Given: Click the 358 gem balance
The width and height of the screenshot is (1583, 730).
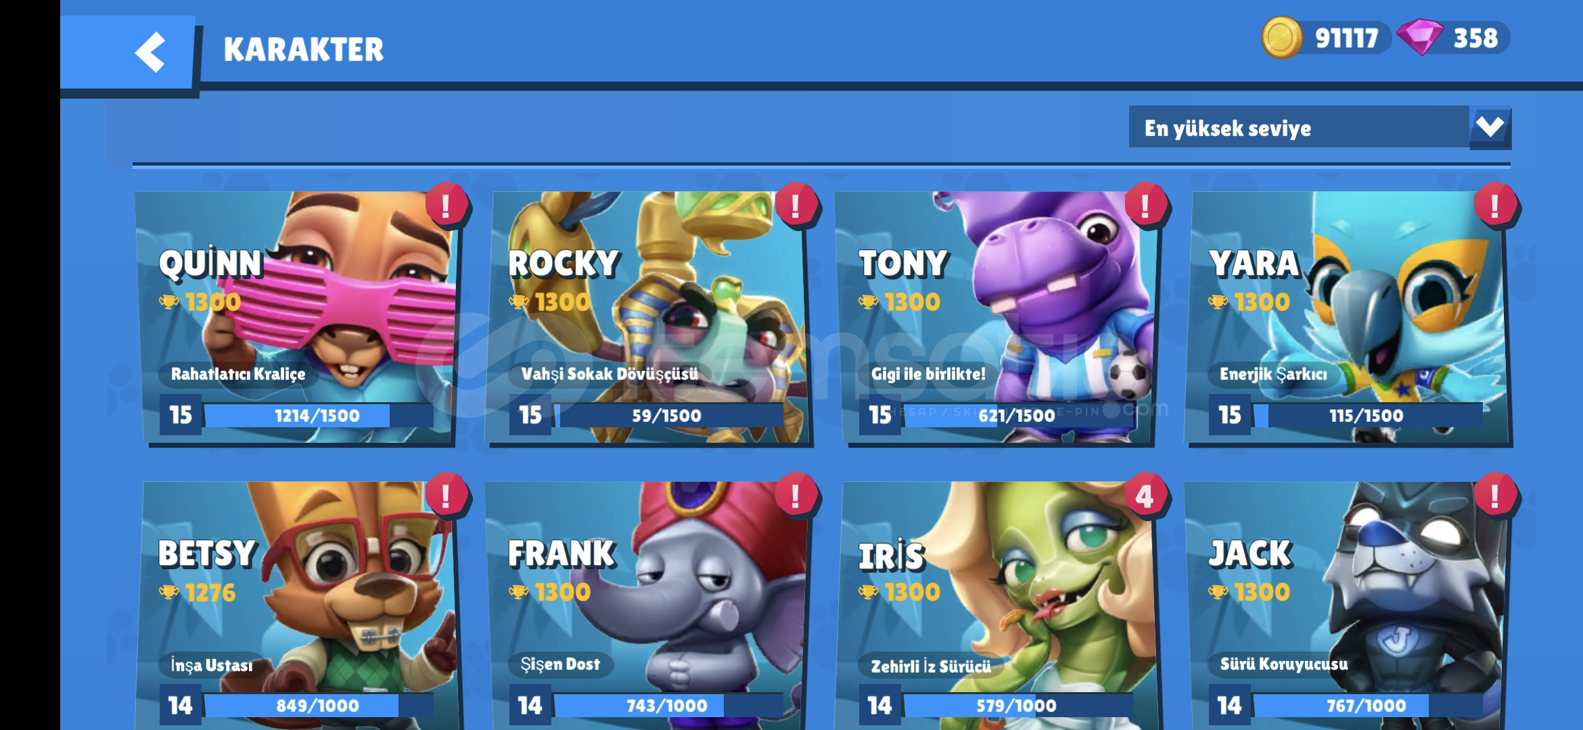Looking at the screenshot, I should (1475, 38).
